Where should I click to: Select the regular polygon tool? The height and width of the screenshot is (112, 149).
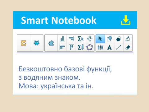(x=119, y=39)
